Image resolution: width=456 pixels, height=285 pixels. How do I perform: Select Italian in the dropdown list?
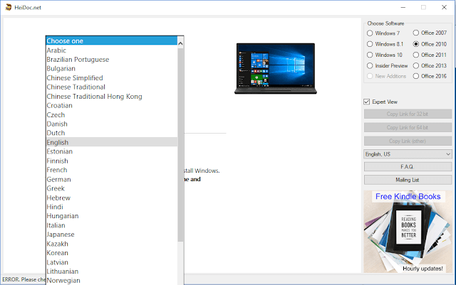(x=112, y=225)
